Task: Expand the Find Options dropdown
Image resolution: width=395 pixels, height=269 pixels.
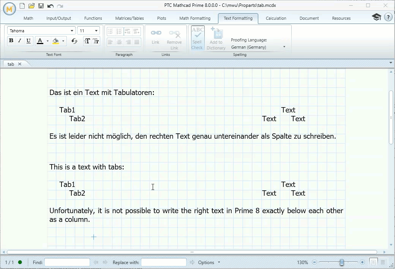Action: coord(219,262)
